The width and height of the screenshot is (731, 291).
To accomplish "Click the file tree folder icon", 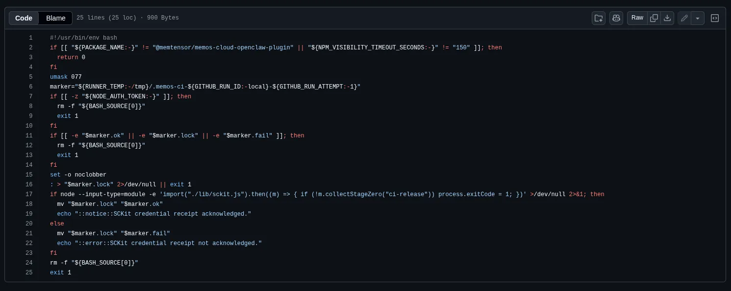I will click(x=599, y=18).
